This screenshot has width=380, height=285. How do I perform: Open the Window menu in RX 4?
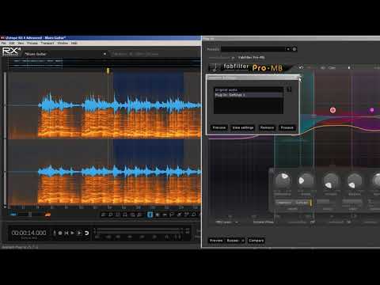63,43
